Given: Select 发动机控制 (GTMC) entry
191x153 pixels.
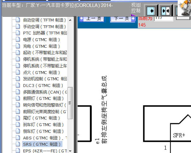Looking at the screenshot, I should coord(45,79).
